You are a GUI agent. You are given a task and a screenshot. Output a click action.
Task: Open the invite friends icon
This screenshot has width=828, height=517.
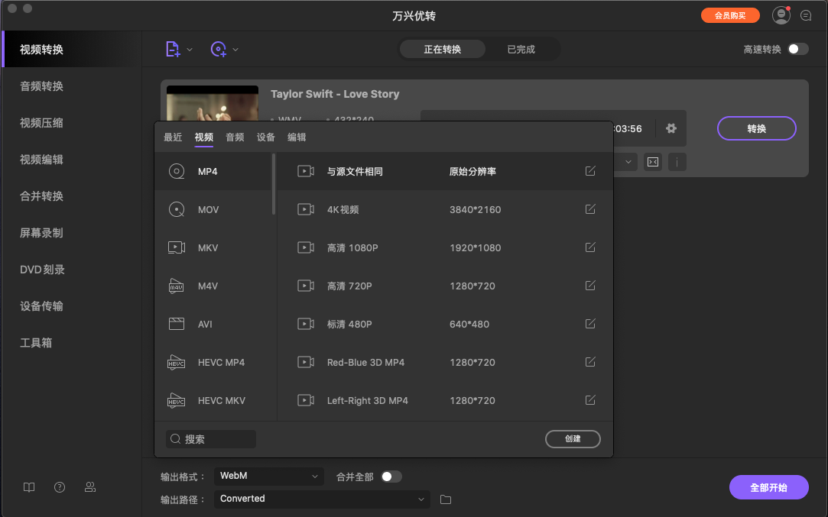coord(89,487)
